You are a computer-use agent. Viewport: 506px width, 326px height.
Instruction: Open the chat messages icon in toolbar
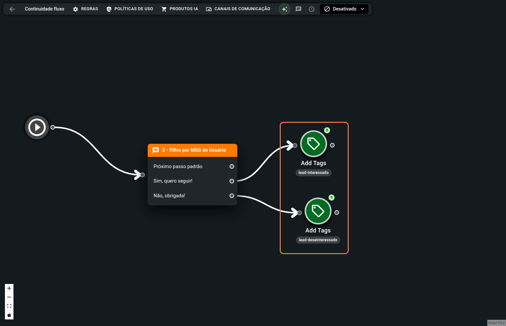point(298,9)
